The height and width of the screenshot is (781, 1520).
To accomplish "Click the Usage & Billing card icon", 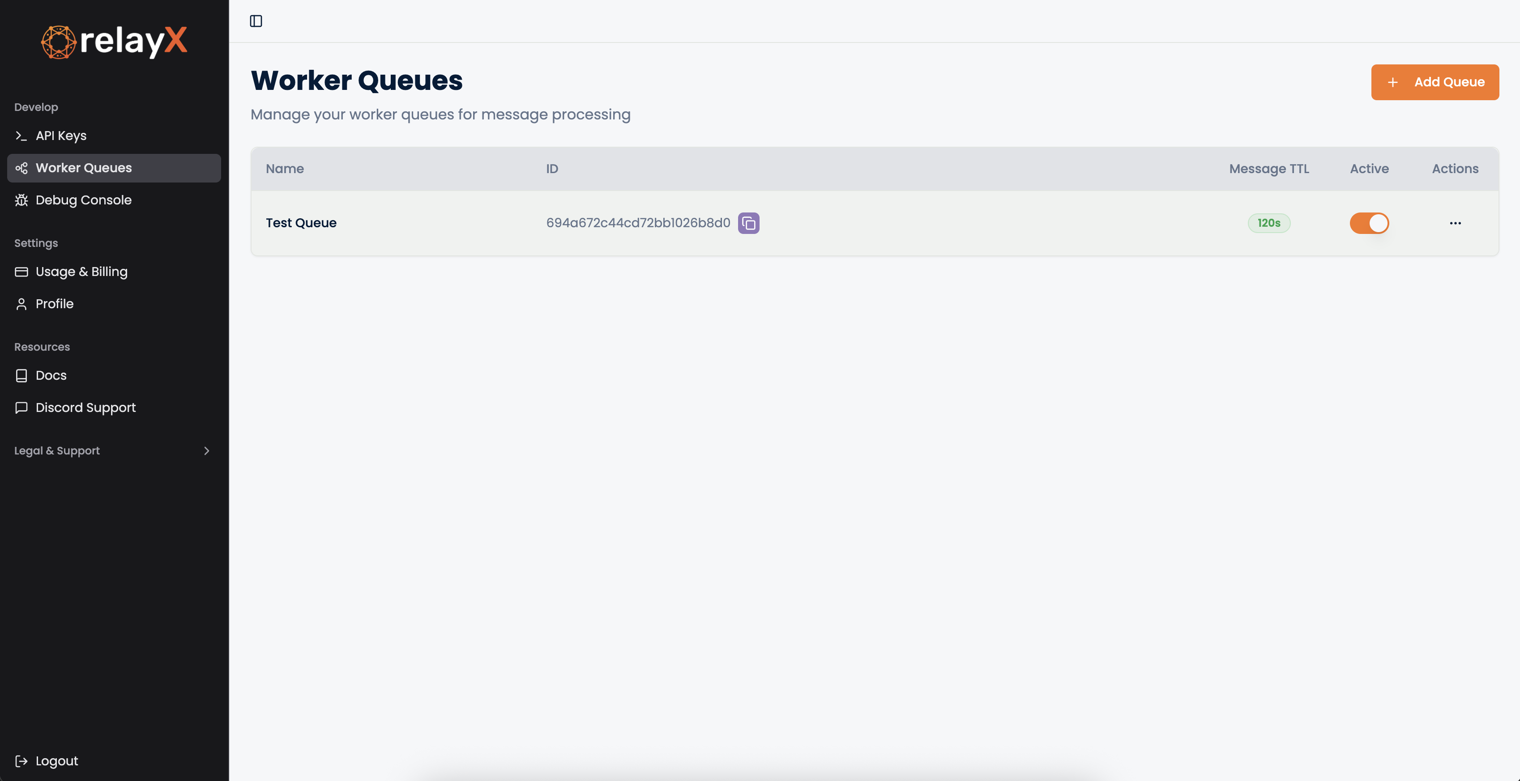I will 21,272.
